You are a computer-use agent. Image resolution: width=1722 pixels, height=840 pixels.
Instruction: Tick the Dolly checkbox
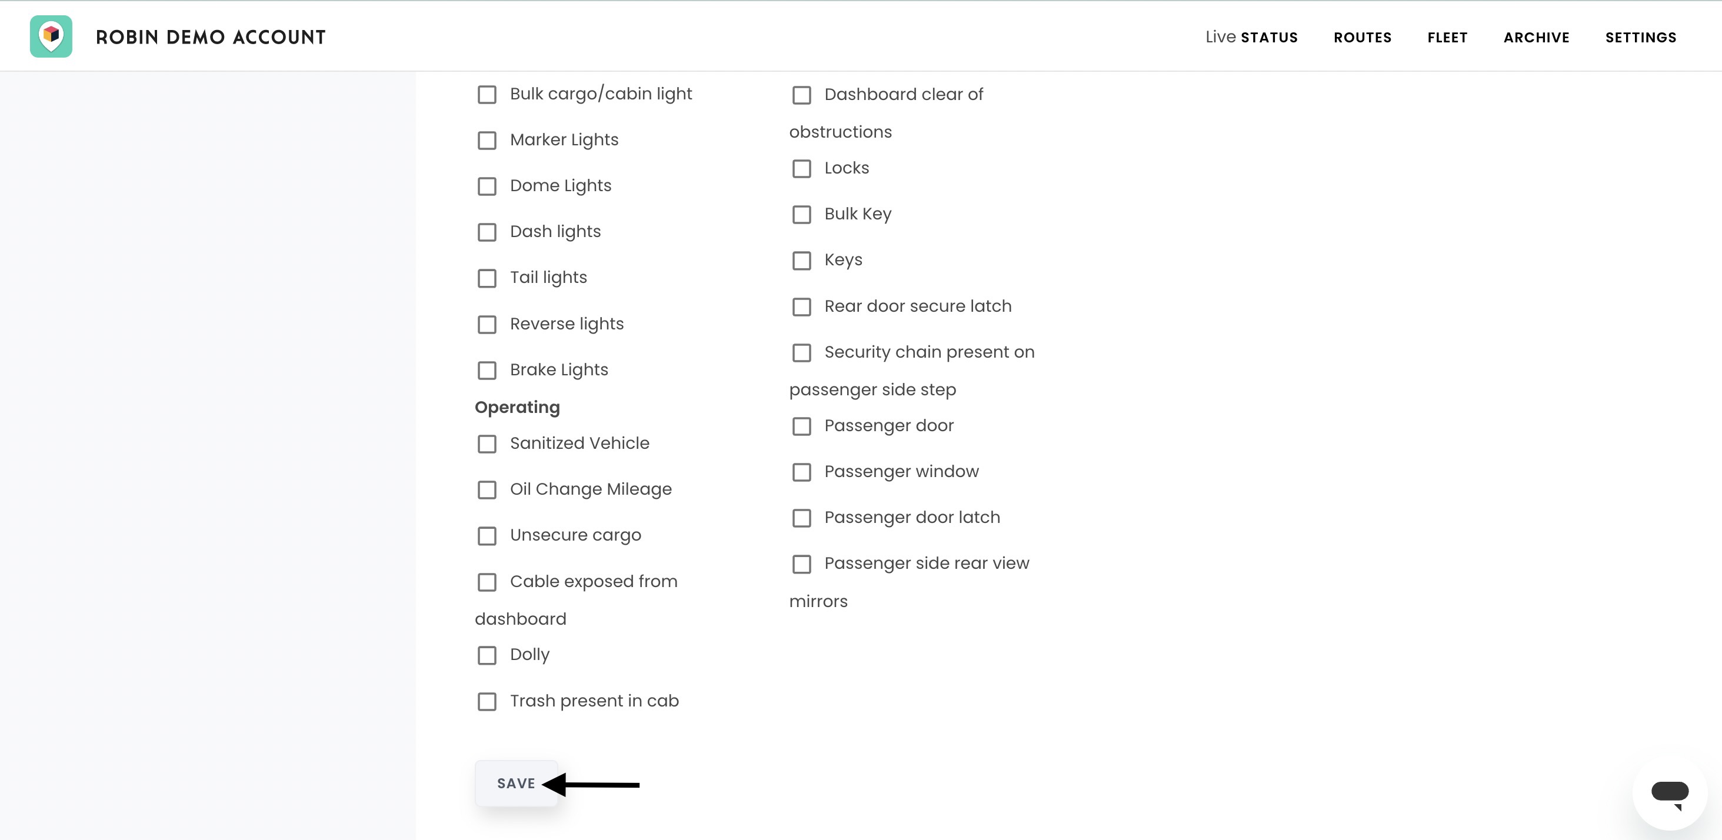pos(487,655)
